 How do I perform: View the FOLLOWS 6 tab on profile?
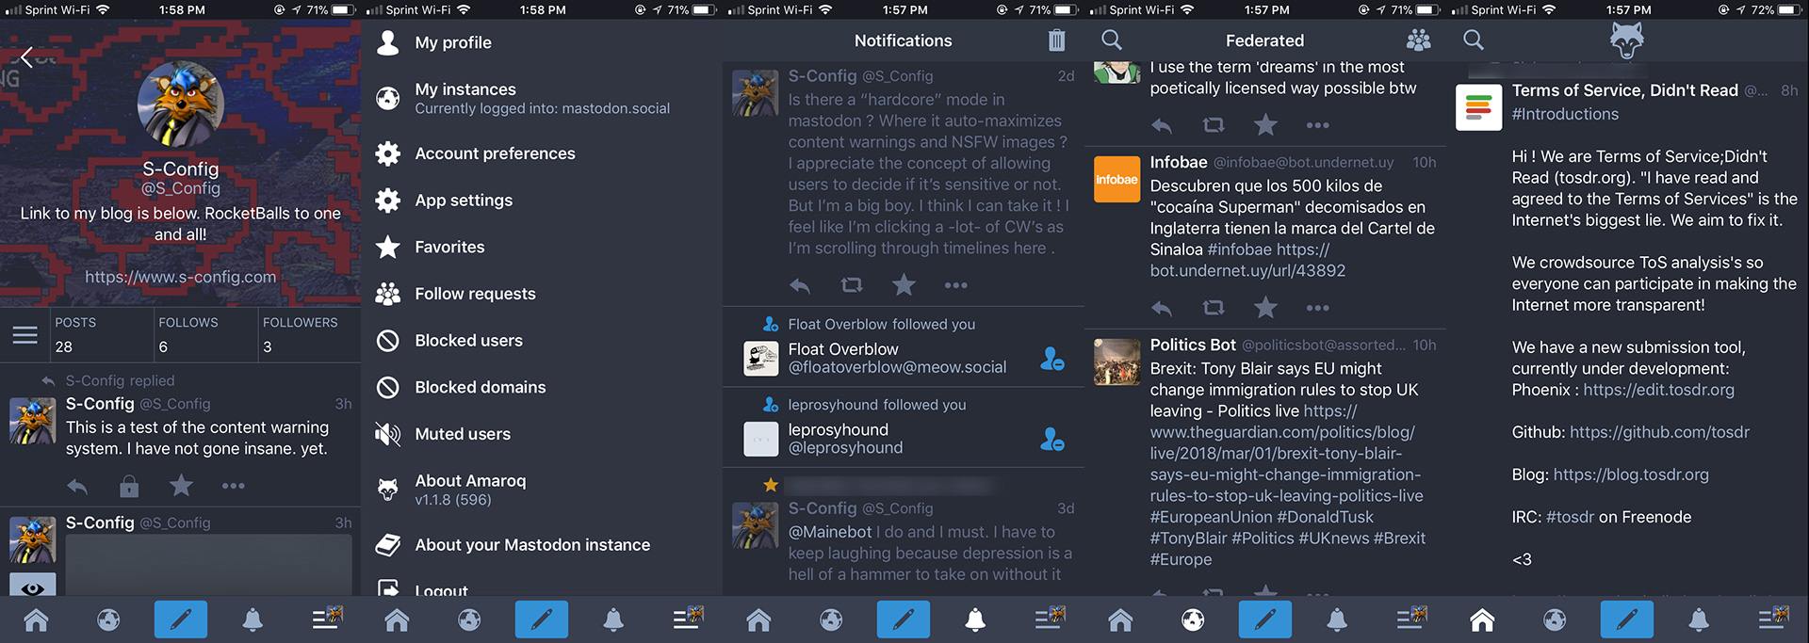[x=205, y=334]
